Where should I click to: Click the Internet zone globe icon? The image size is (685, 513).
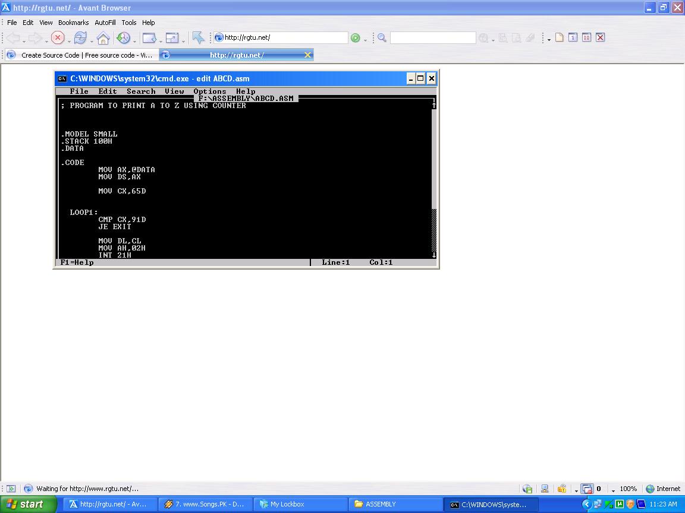pos(650,489)
